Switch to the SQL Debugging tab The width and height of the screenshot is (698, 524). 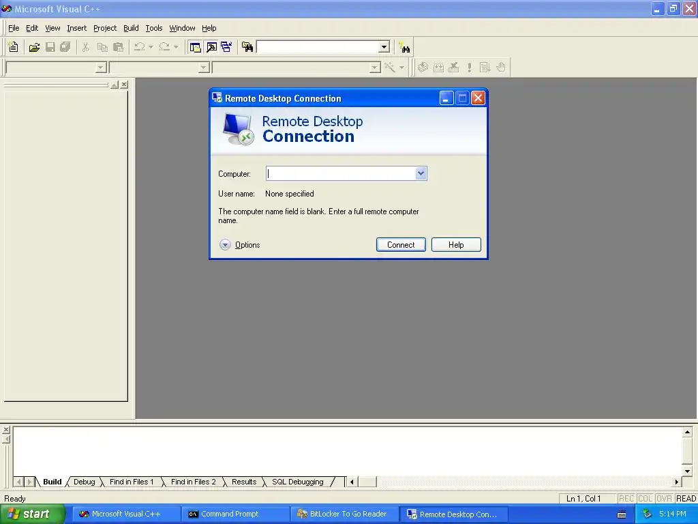pyautogui.click(x=298, y=482)
